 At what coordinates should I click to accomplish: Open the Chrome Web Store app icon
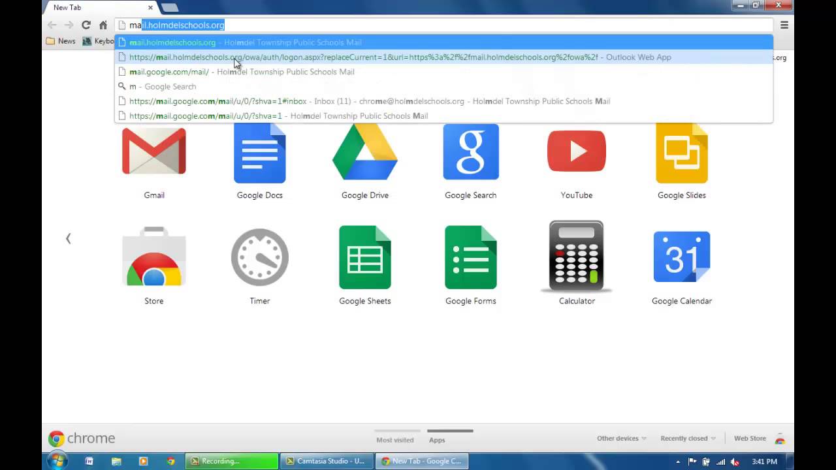[154, 256]
